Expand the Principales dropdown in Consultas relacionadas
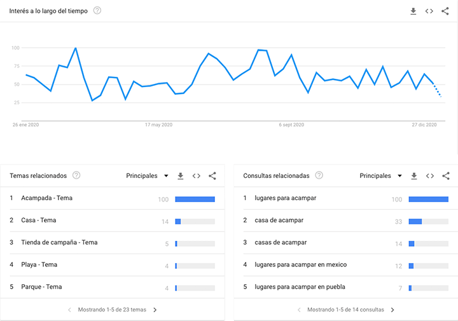This screenshot has width=458, height=321. pyautogui.click(x=381, y=175)
